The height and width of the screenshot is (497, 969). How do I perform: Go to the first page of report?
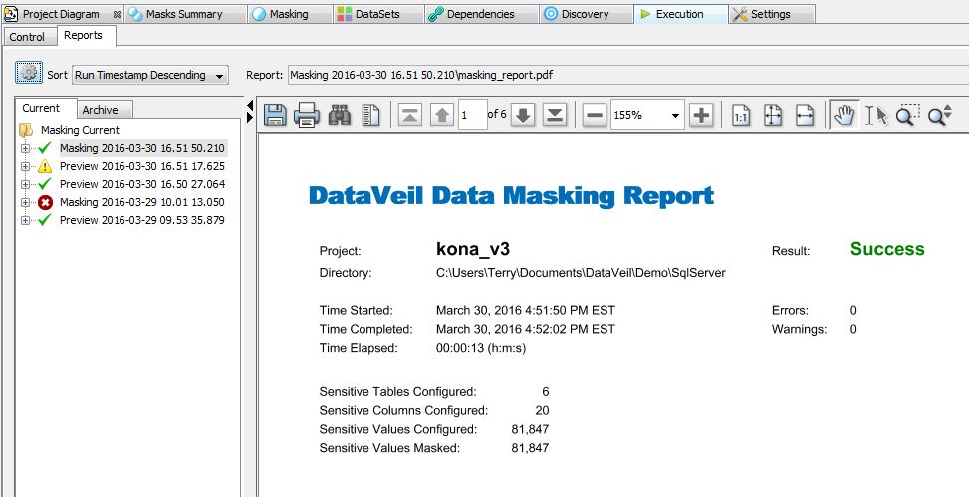click(x=409, y=115)
